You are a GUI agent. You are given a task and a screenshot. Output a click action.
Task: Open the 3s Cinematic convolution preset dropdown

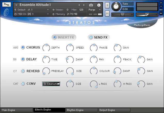(x=51, y=84)
